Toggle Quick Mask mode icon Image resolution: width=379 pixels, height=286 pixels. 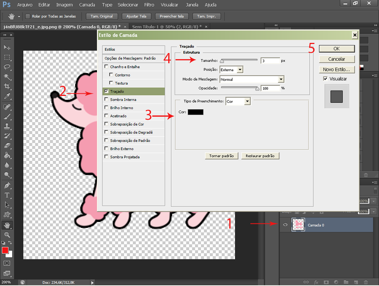point(7,263)
